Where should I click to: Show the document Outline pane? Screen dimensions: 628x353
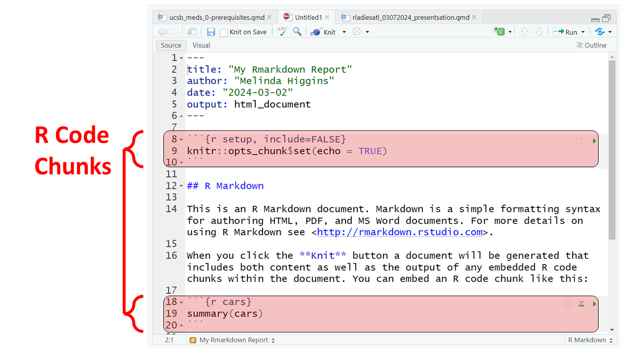[x=591, y=45]
